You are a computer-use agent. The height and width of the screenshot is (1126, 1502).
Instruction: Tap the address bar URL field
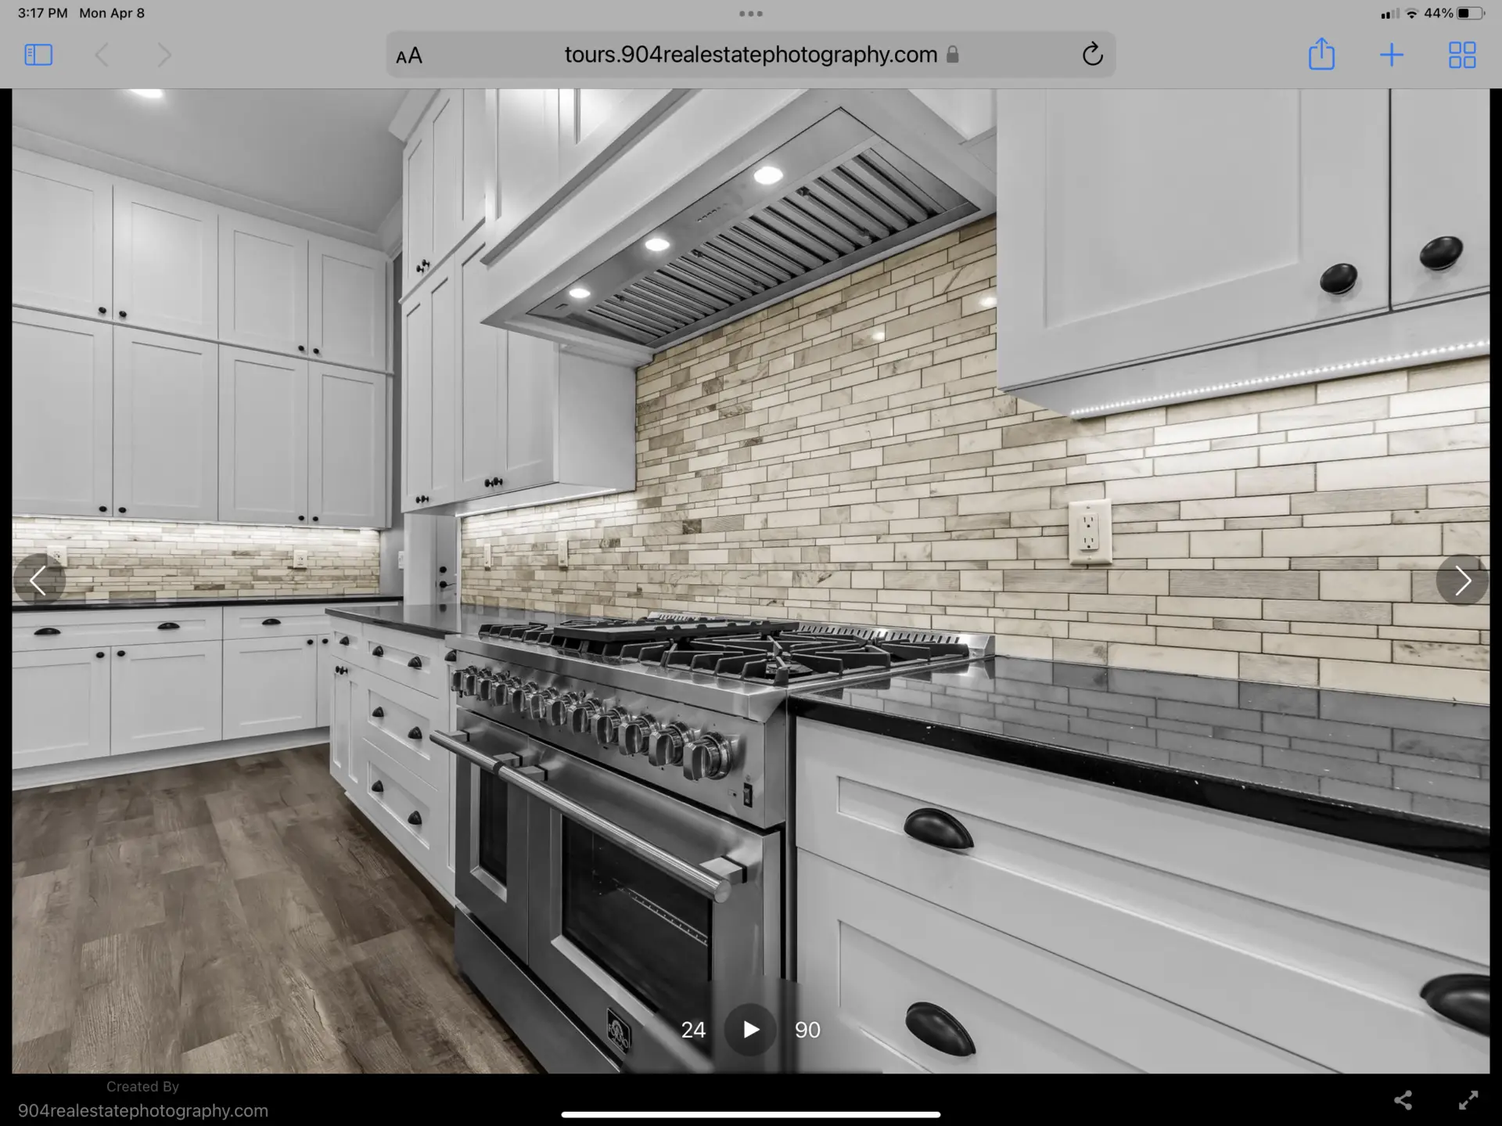pyautogui.click(x=750, y=55)
